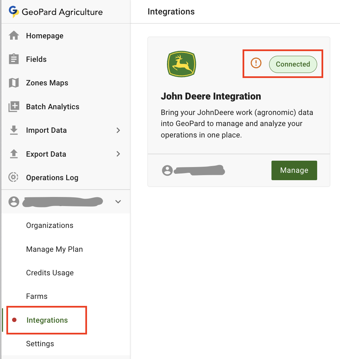Expand the Export Data submenu arrow

click(x=118, y=154)
